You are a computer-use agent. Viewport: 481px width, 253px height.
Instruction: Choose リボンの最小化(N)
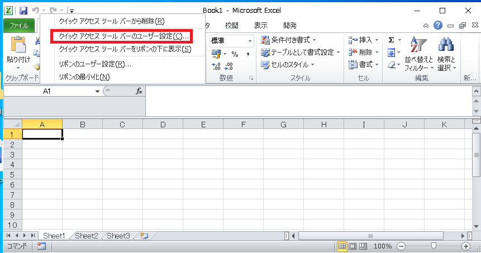click(x=84, y=77)
